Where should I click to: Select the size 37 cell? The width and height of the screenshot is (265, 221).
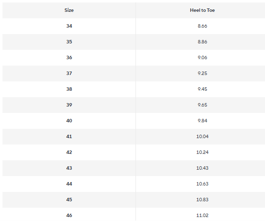[69, 74]
